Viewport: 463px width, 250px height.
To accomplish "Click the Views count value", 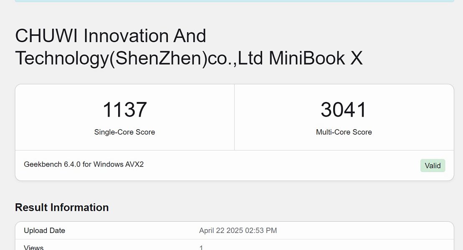I will [201, 247].
